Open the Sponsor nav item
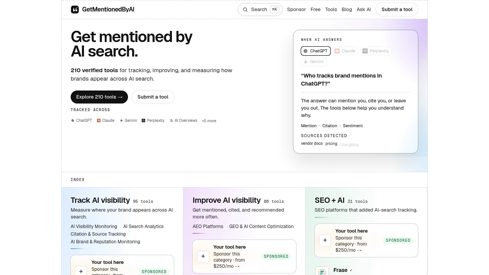 pyautogui.click(x=296, y=10)
